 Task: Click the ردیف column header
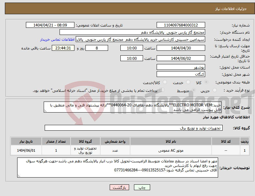click(245, 141)
